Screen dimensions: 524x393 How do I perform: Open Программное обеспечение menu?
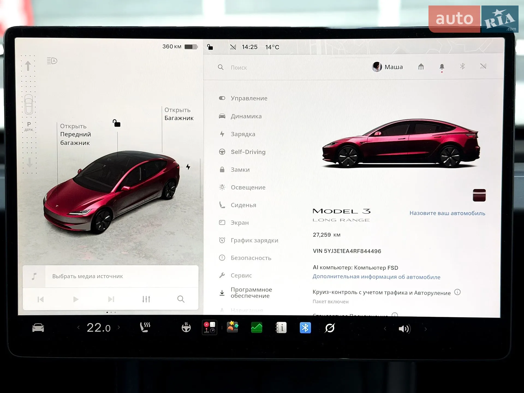point(246,293)
